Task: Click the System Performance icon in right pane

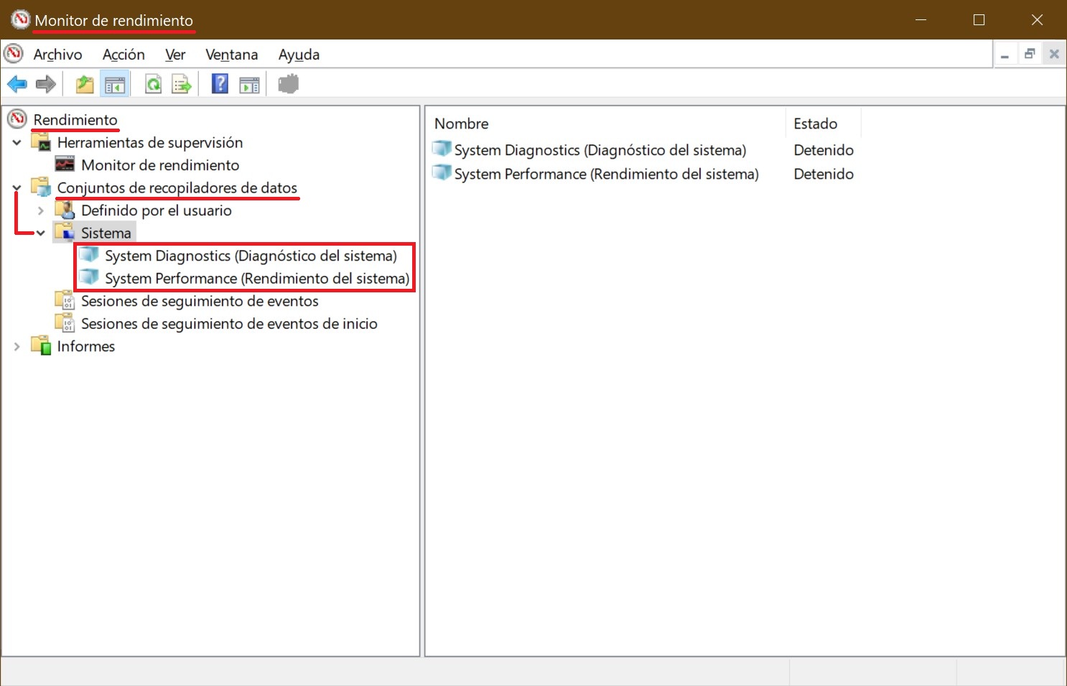Action: (x=442, y=173)
